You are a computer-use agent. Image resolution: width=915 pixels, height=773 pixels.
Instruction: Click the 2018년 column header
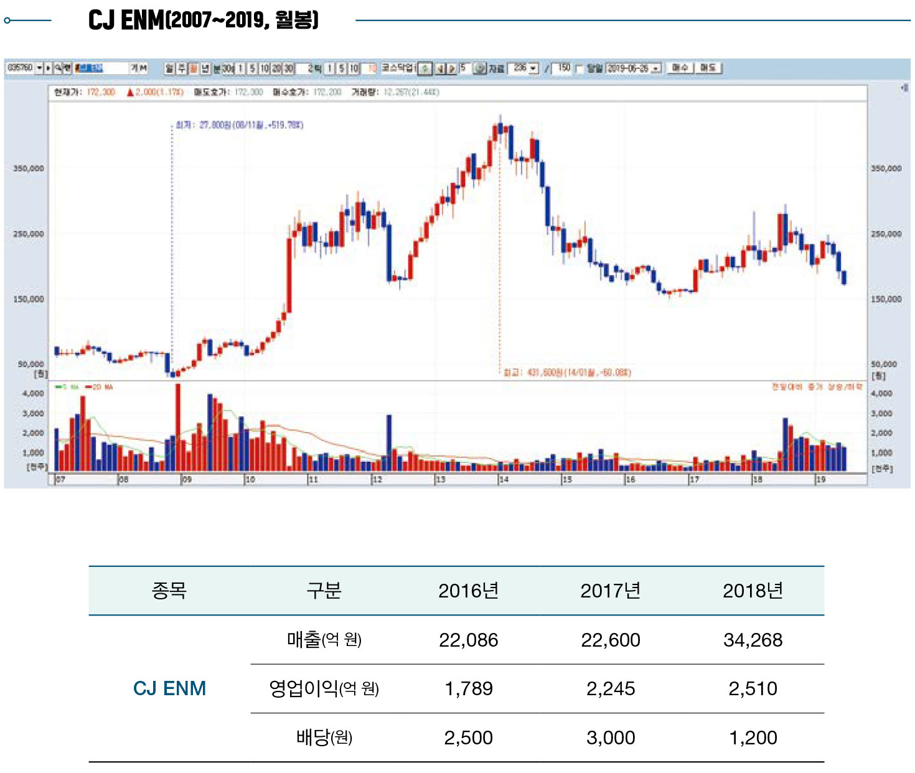tap(753, 591)
